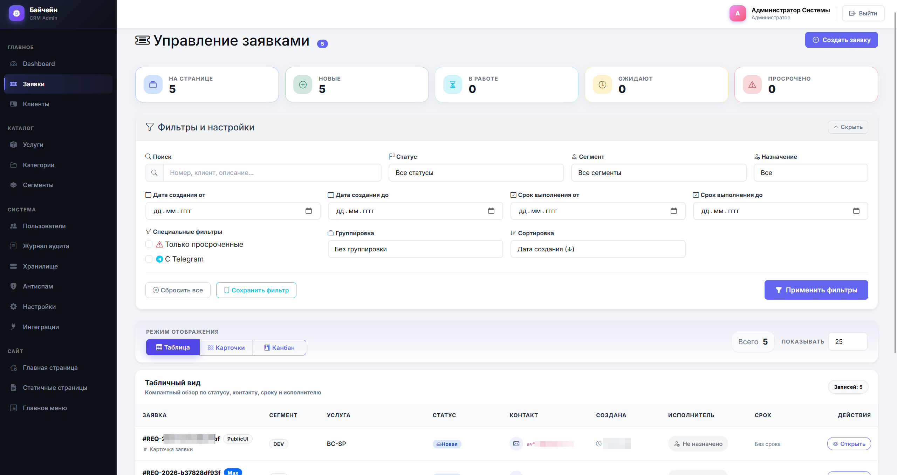Toggle the С Telegram checkbox
Screen dimensions: 897x475
[x=149, y=259]
